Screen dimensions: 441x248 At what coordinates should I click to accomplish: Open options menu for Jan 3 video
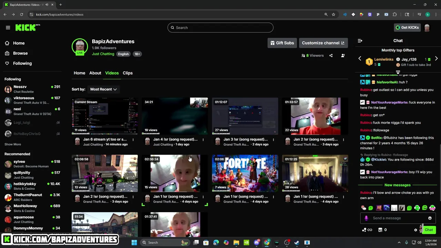[273, 139]
